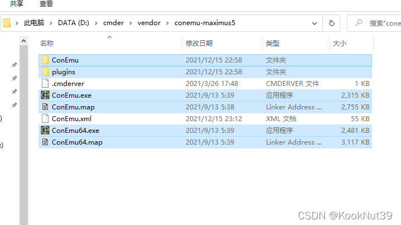Viewport: 401px width, 225px height.
Task: Select the ConEmu folder name
Action: coord(65,60)
